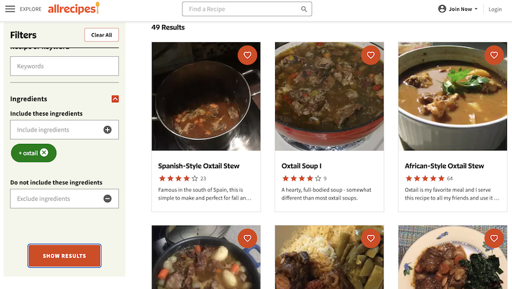Click the Keywords filter field
Image resolution: width=512 pixels, height=289 pixels.
65,66
